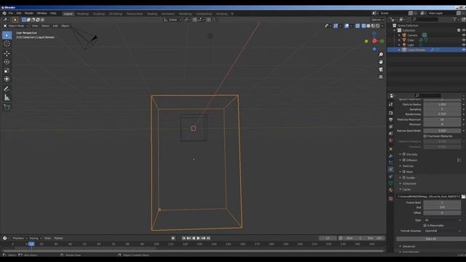Select the Select Box tool
Screen dimensions: 466x262
pyautogui.click(x=7, y=36)
